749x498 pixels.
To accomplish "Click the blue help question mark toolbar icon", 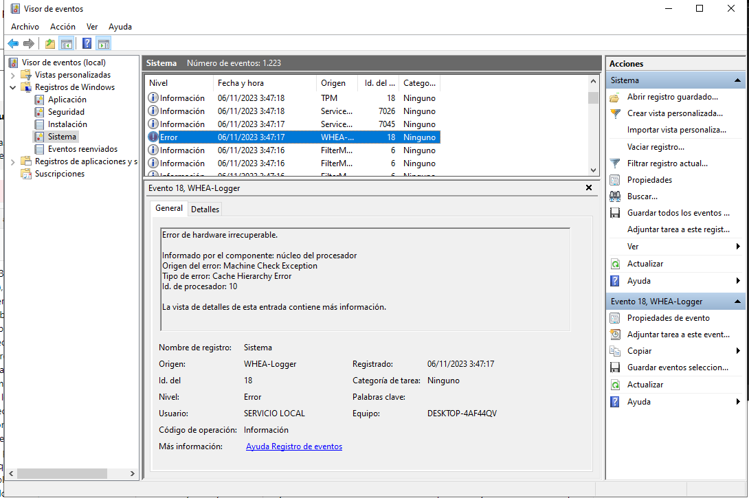I will click(x=87, y=44).
